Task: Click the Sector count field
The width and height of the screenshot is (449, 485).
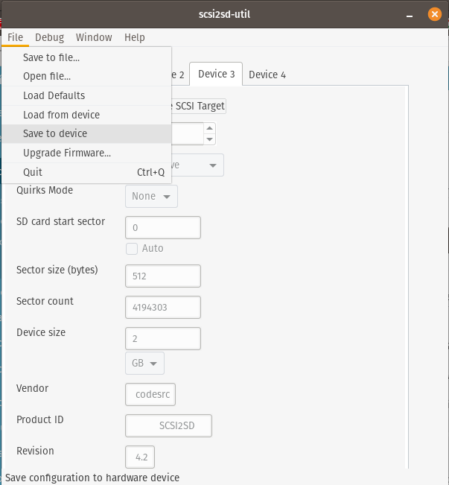Action: 163,307
